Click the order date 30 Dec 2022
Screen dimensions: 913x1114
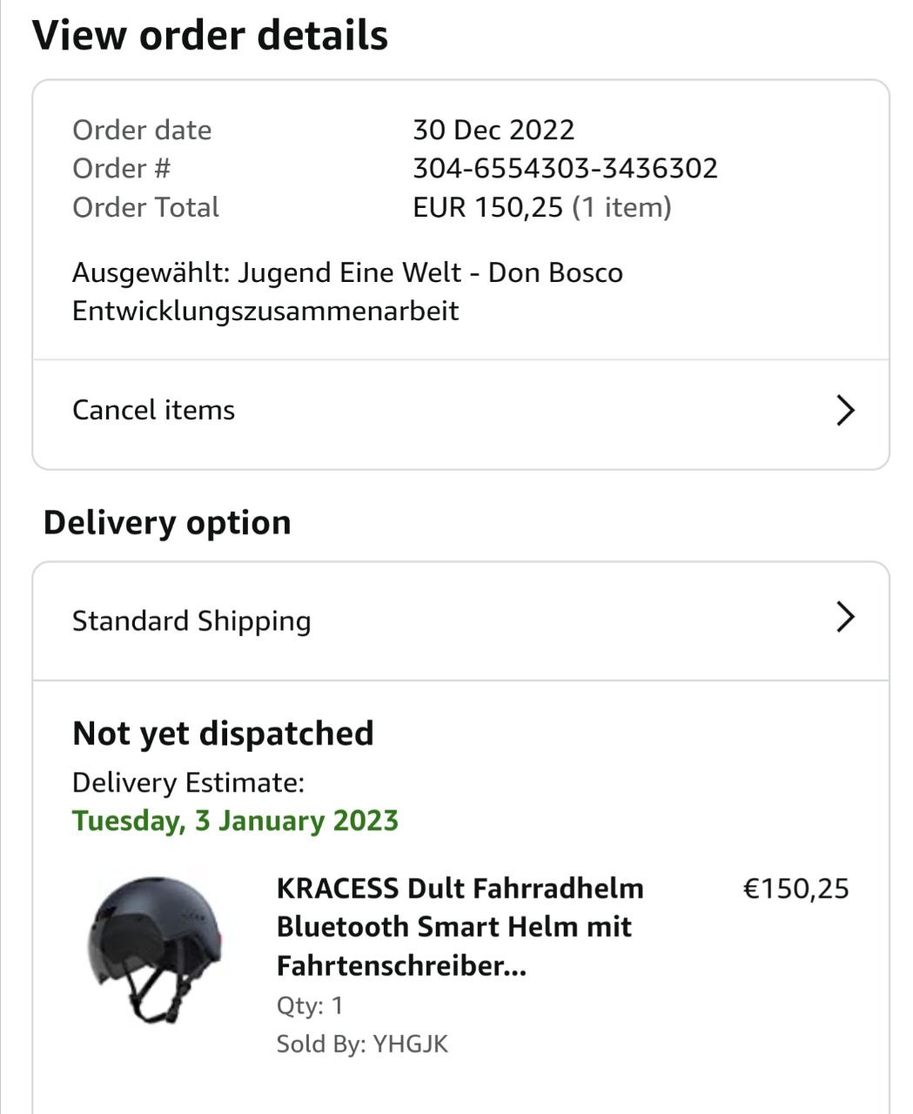(493, 130)
